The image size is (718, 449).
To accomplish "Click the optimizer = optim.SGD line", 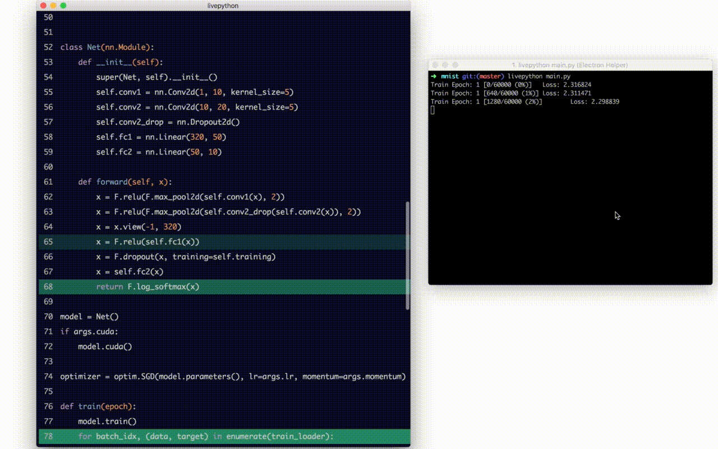I will [x=233, y=377].
